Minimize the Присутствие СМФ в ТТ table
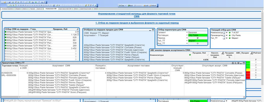The height and width of the screenshot is (102, 265). pyautogui.click(x=241, y=63)
